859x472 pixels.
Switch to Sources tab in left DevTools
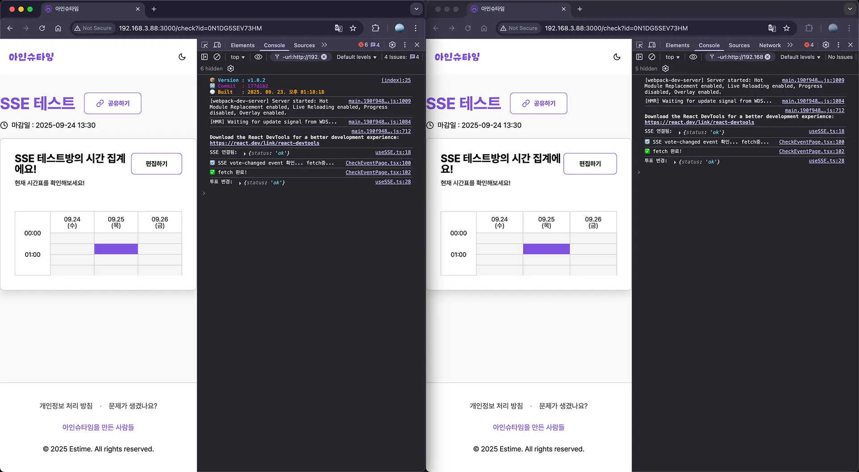coord(304,45)
